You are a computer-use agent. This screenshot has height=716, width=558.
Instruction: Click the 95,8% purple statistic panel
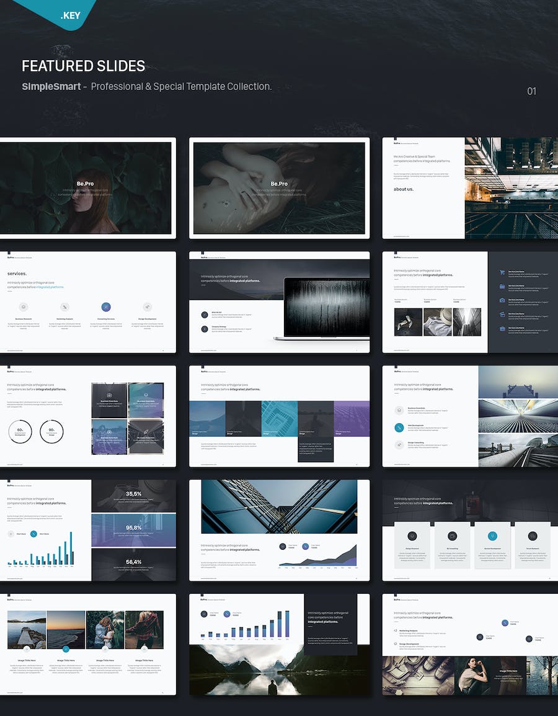(x=133, y=529)
